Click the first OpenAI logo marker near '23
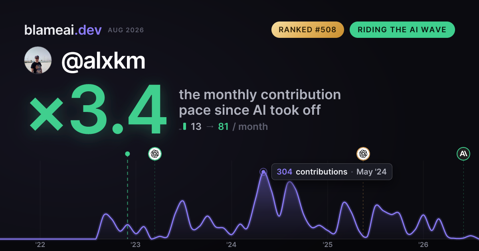Screen dimensions: 479x251 pos(155,154)
